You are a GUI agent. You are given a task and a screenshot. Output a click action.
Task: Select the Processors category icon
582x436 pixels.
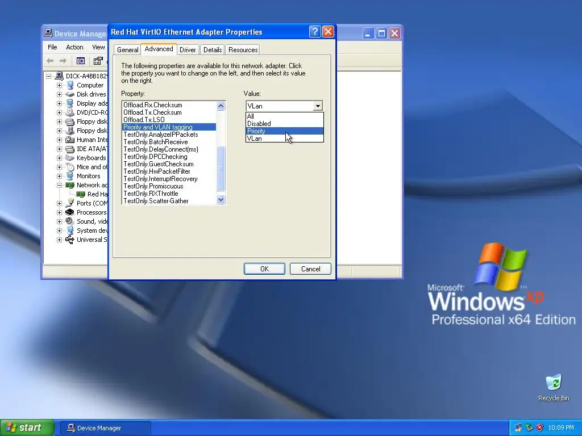click(x=70, y=212)
